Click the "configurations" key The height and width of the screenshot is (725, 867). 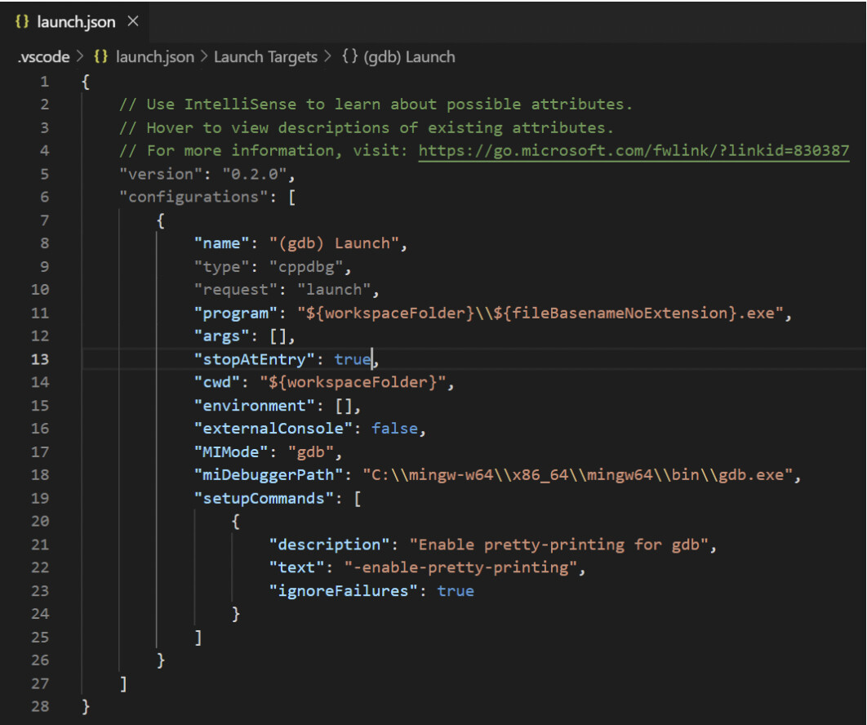(x=193, y=197)
